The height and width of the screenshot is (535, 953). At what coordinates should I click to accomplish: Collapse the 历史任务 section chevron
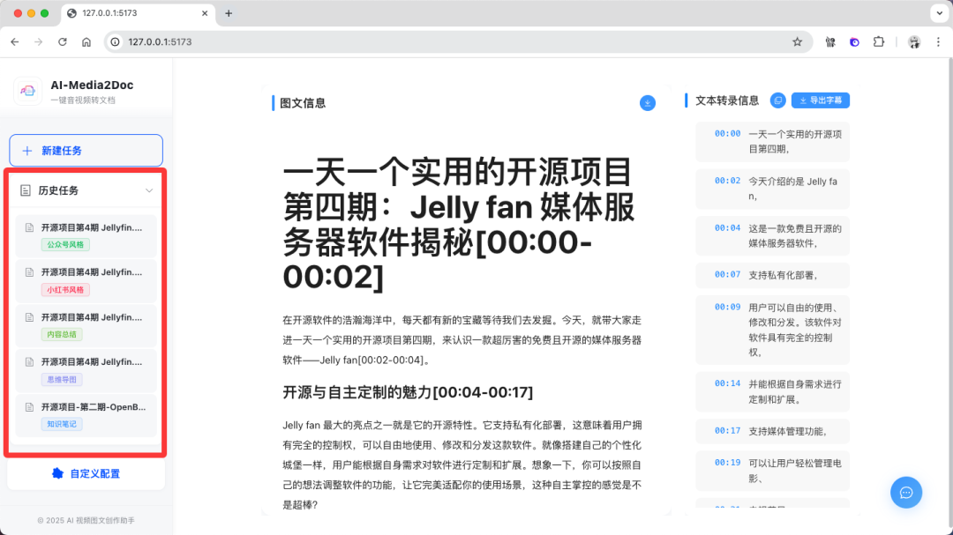(149, 190)
